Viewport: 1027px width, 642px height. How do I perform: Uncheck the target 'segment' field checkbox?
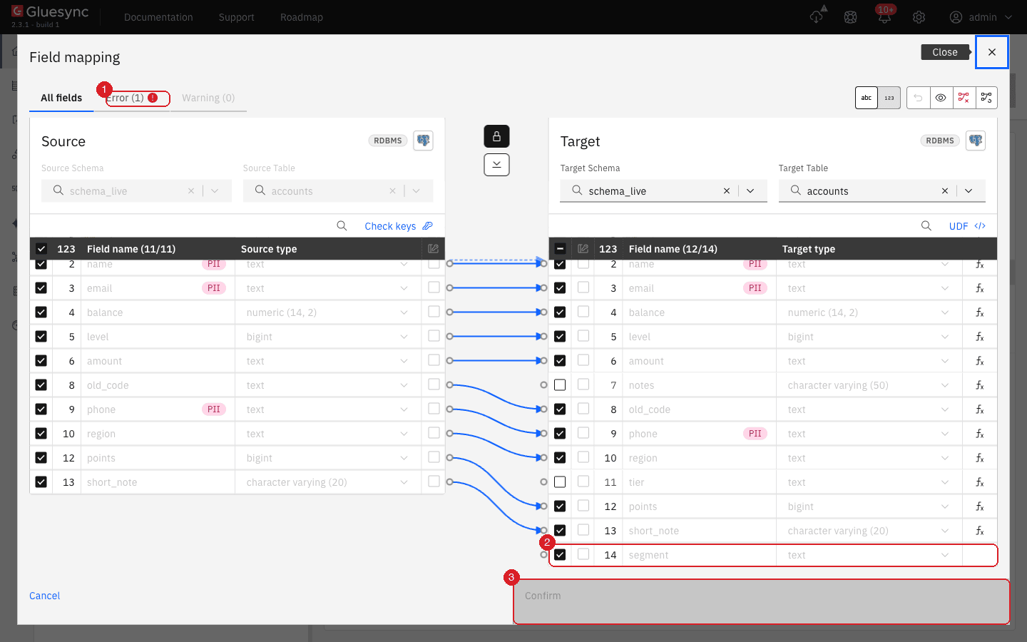[560, 555]
